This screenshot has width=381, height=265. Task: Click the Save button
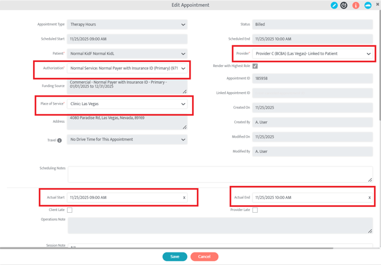point(175,256)
